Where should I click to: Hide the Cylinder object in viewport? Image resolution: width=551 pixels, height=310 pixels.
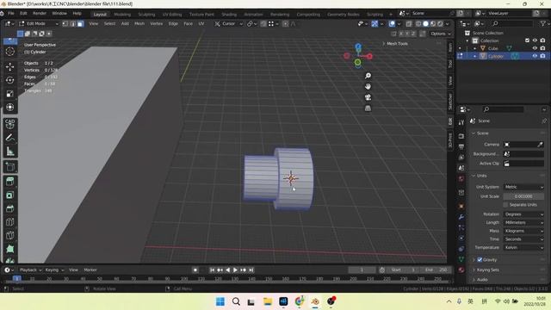[535, 56]
